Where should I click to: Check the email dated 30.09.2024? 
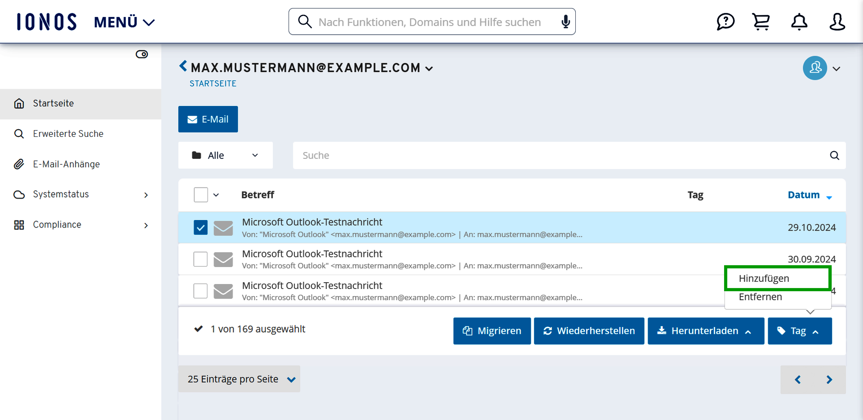coord(200,259)
